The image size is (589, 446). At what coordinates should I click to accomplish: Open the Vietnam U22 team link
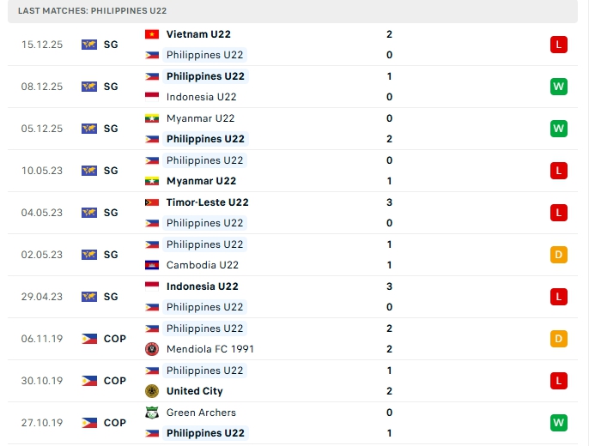coord(198,34)
